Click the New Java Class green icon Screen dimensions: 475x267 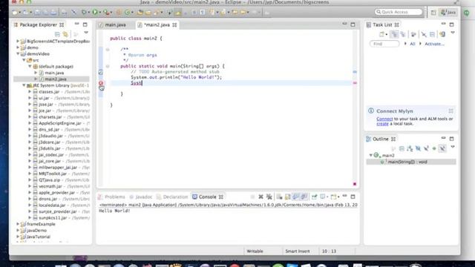pyautogui.click(x=127, y=13)
